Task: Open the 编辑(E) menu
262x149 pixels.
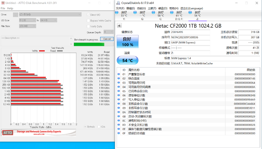Action: pyautogui.click(x=130, y=8)
